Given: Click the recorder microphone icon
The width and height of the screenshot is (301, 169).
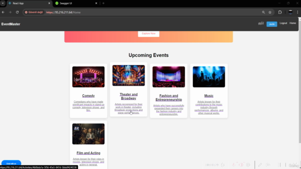Looking at the screenshot, I should point(234,165).
